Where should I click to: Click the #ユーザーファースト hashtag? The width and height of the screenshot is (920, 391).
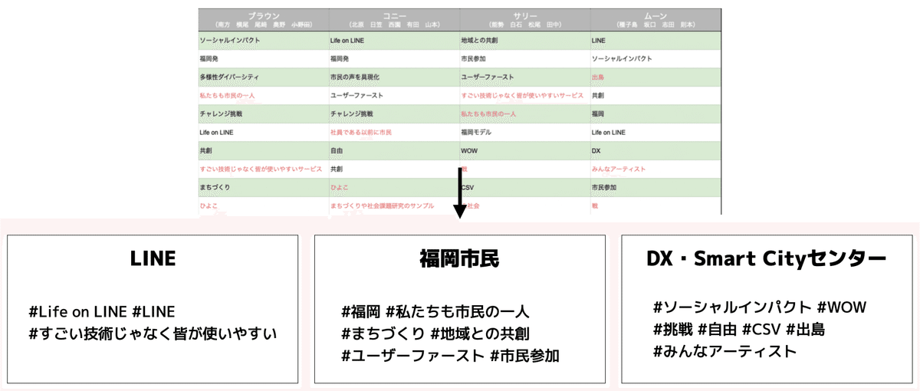[x=413, y=356]
